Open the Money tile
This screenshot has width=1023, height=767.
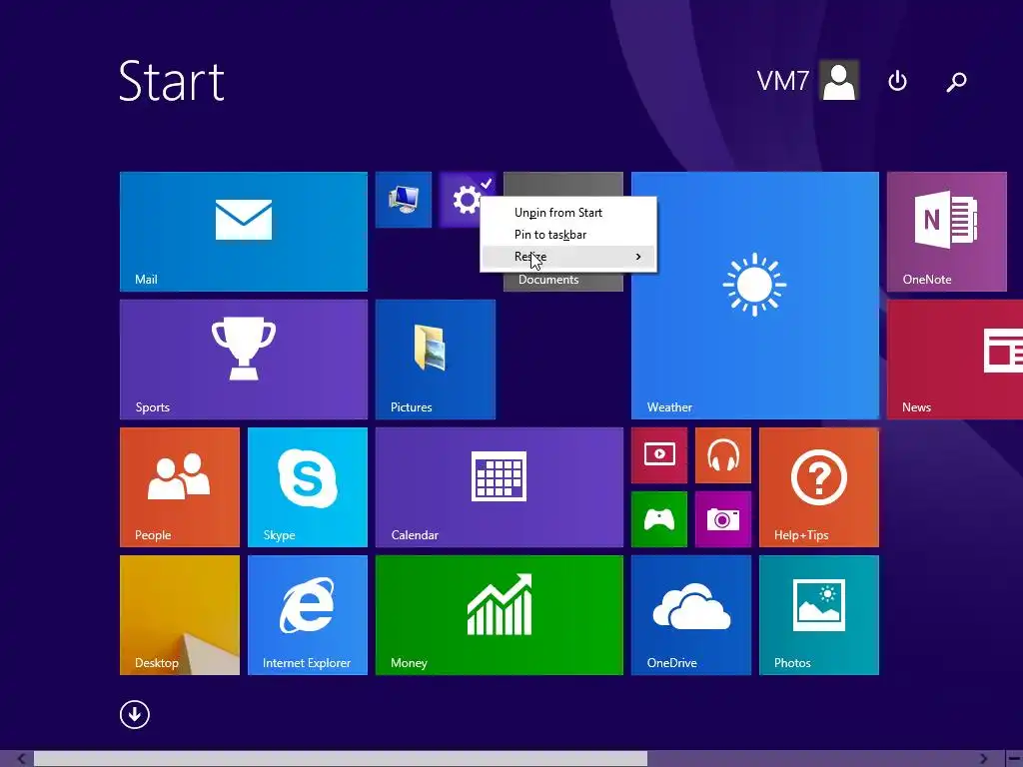[500, 615]
